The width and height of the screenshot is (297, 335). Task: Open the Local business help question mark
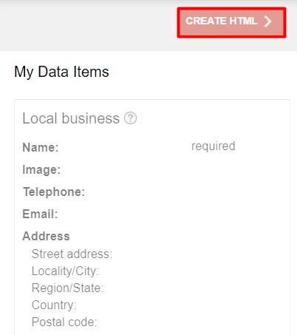[130, 118]
